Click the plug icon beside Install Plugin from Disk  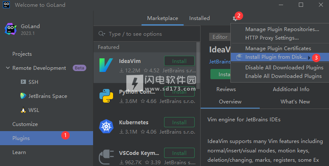tap(239, 57)
